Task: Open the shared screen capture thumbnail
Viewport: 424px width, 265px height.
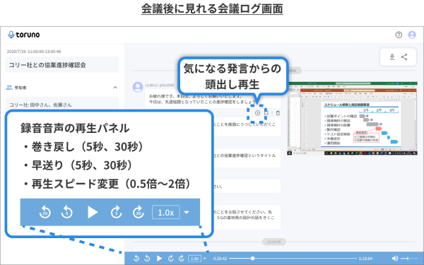Action: point(352,119)
